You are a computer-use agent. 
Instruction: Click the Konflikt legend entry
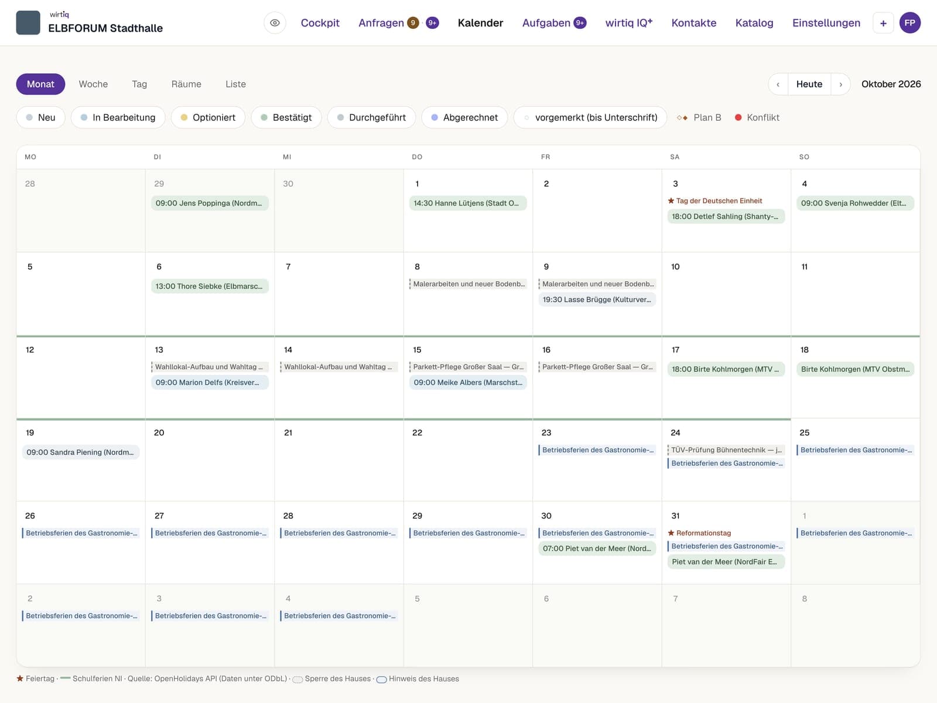(x=757, y=117)
